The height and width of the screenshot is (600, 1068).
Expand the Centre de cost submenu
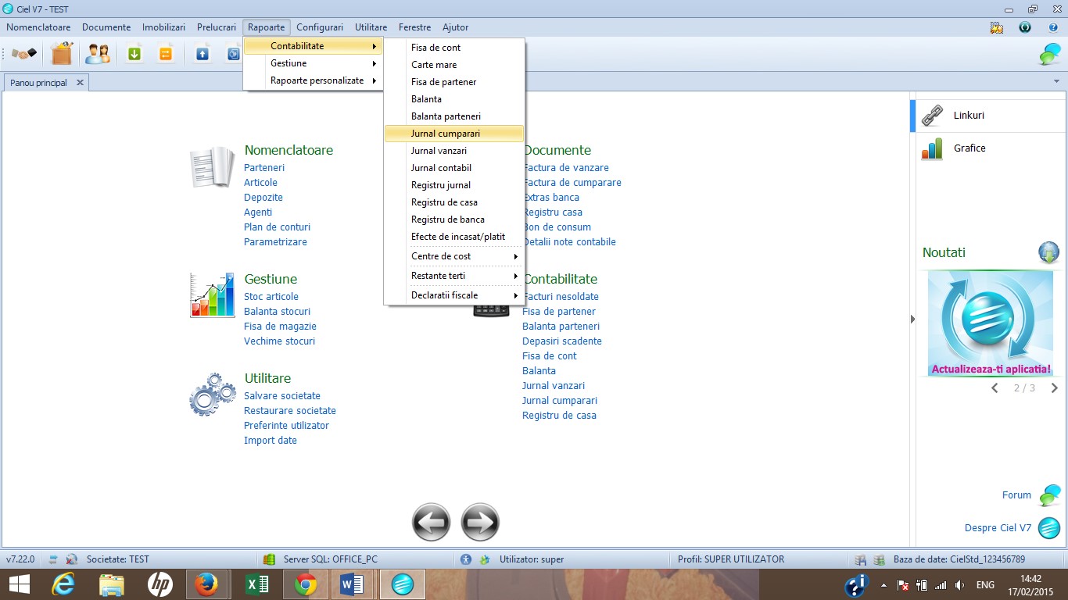click(454, 256)
